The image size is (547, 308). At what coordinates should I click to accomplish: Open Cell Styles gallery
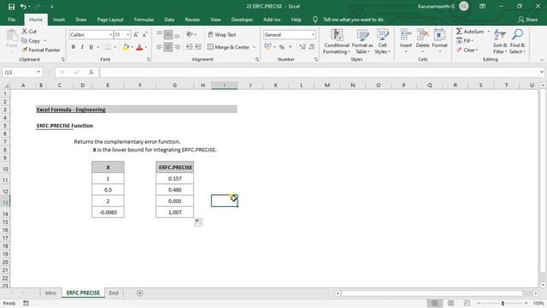pyautogui.click(x=382, y=42)
